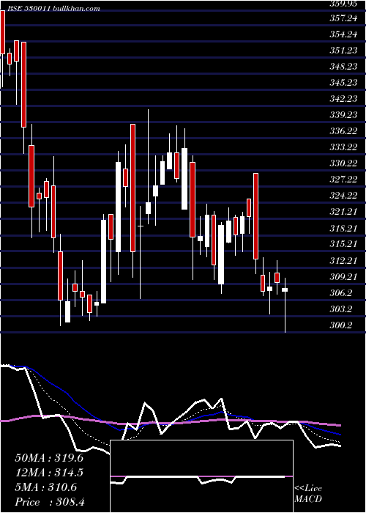Click the 300.2 price axis label
Screen dimensions: 366x513
(341, 325)
